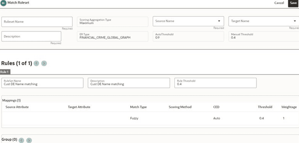Click the ER Type field

click(113, 36)
